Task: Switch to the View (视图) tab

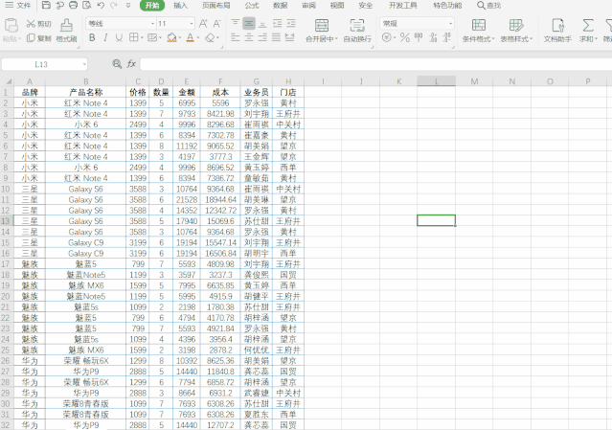Action: click(337, 6)
